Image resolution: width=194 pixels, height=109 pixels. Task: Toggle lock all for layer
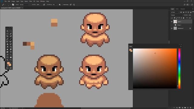click(184, 18)
